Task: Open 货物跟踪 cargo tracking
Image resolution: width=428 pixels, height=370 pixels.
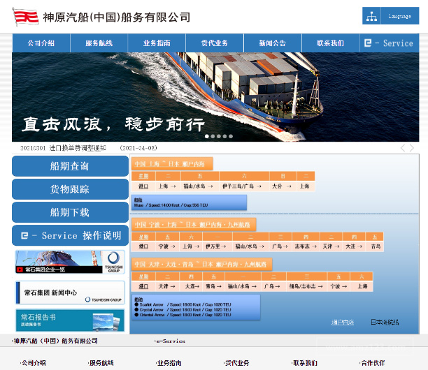Action: click(70, 189)
